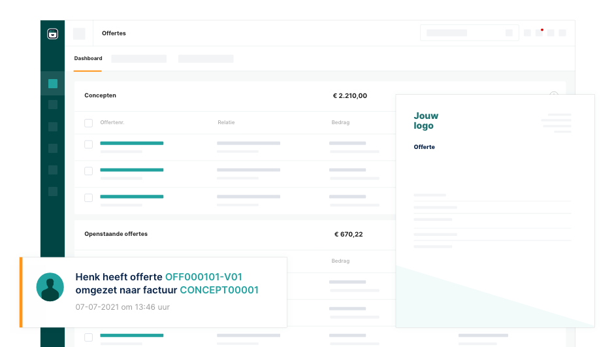Image resolution: width=614 pixels, height=347 pixels.
Task: Open the tab immediately right of Dashboard
Action: (x=138, y=59)
